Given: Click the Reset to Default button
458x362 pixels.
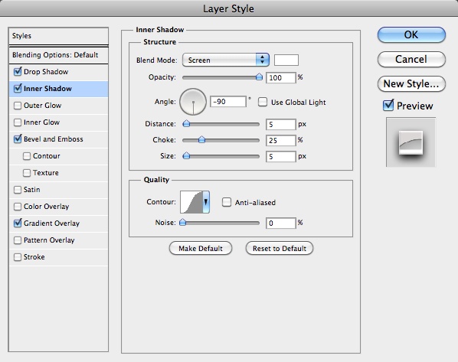Looking at the screenshot, I should 280,249.
